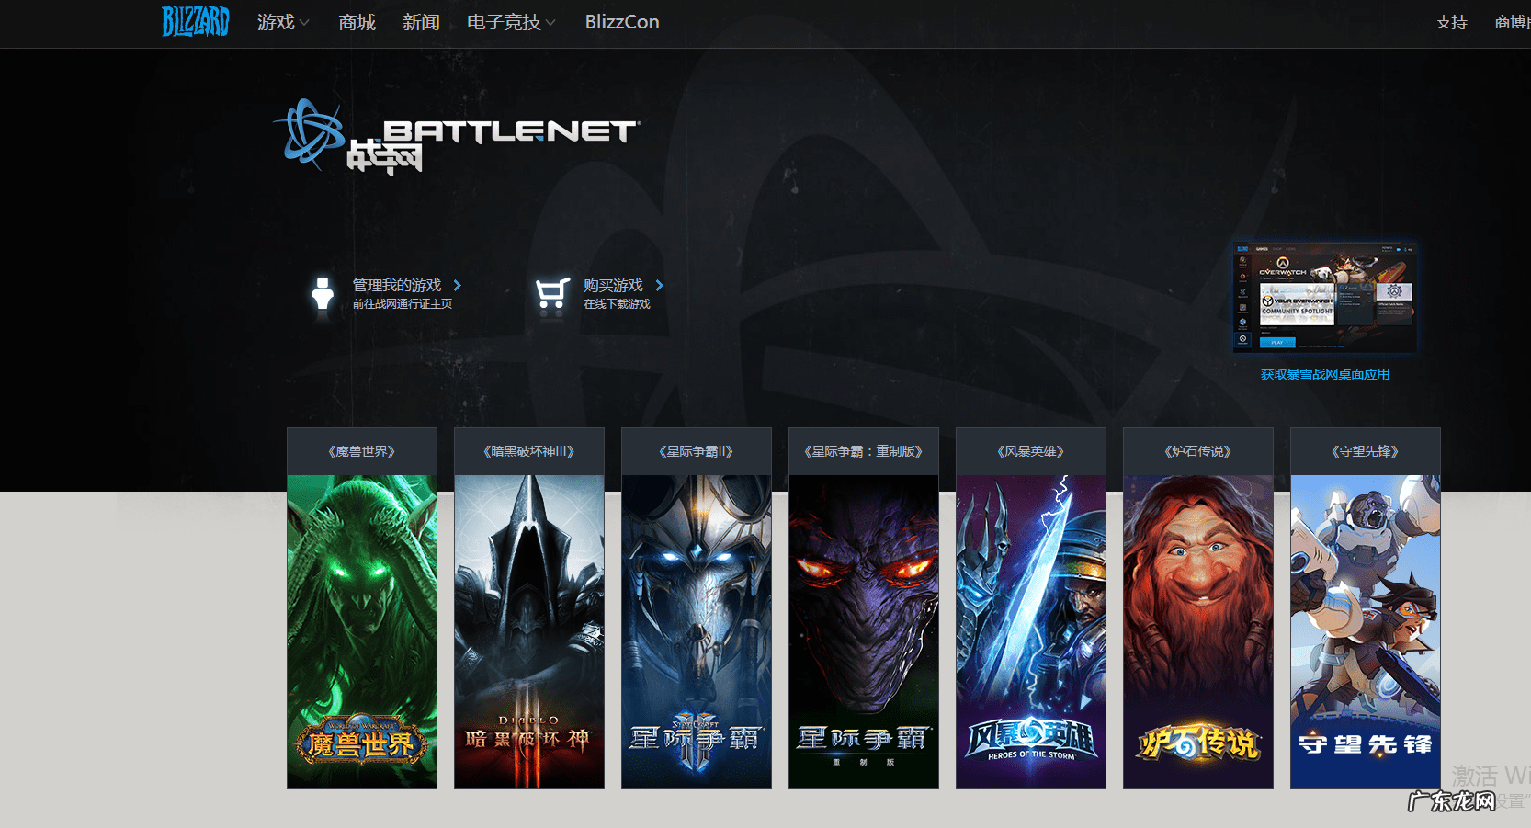Open the World of Warcraft green demon artwork
1531x828 pixels.
click(x=362, y=631)
